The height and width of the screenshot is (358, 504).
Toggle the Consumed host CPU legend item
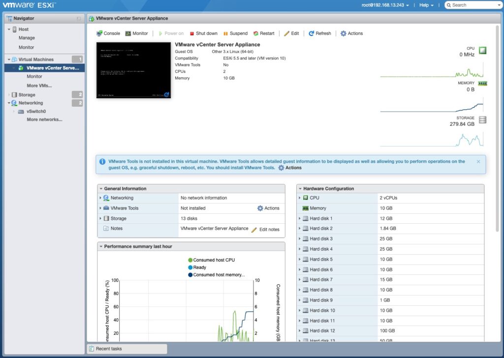[212, 260]
